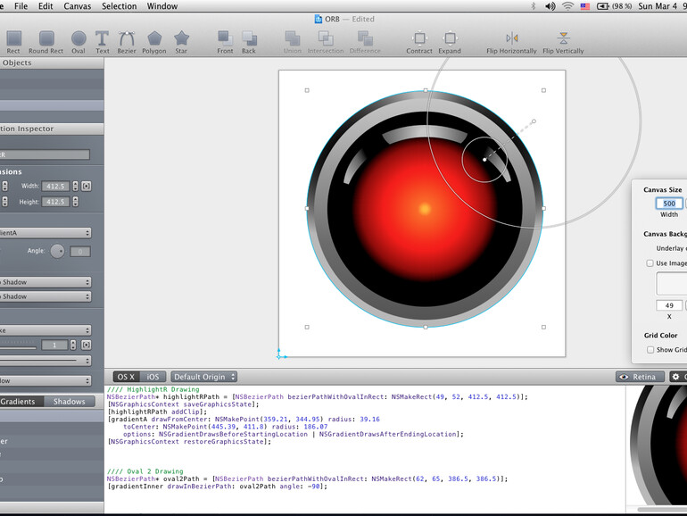Select the Bezier path tool

tap(127, 42)
